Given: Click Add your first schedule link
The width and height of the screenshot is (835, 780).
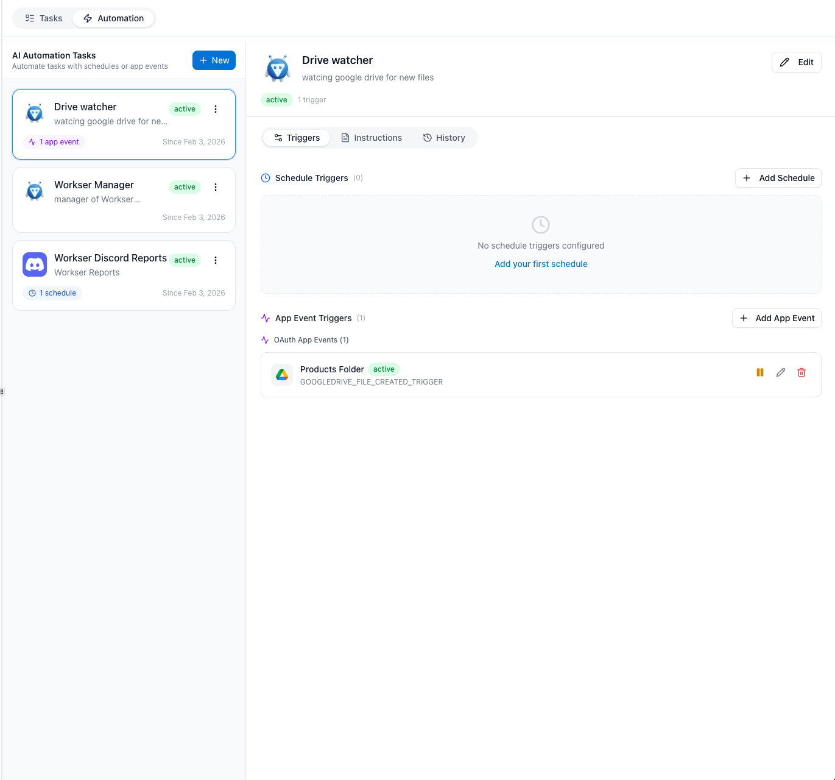Looking at the screenshot, I should pos(541,264).
